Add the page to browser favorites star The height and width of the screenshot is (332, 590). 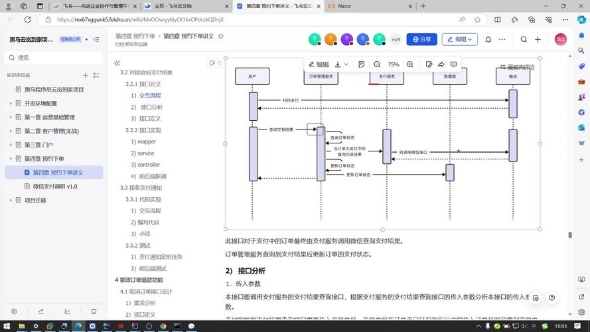point(477,19)
